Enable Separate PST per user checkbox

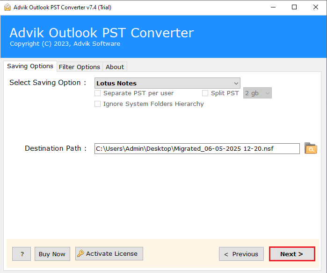(98, 93)
